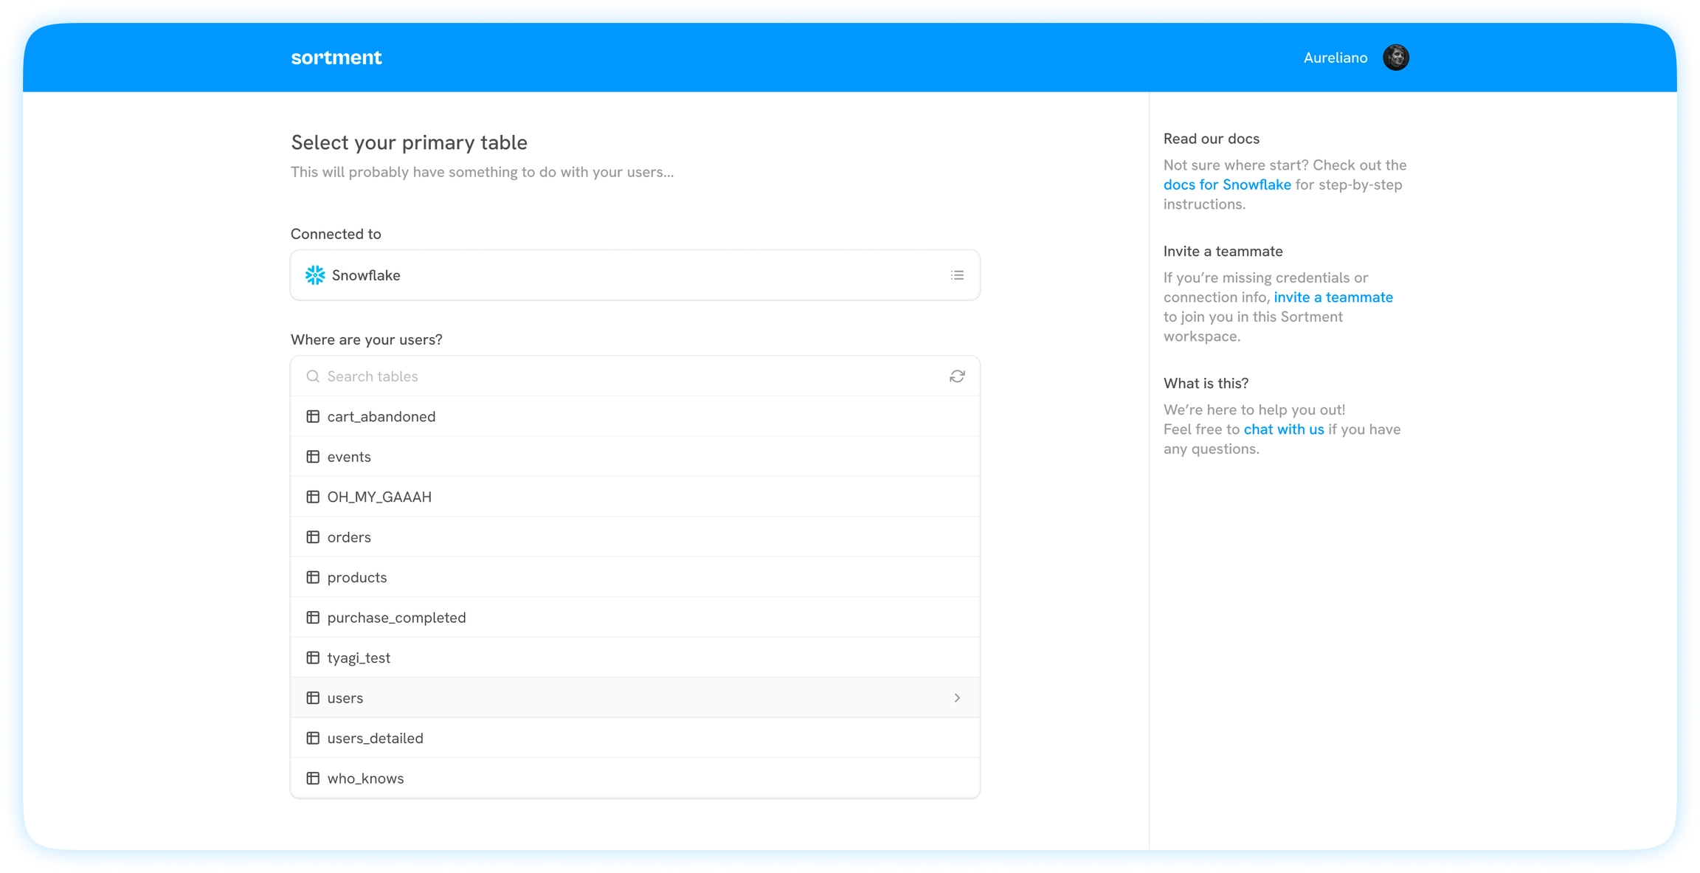The width and height of the screenshot is (1700, 873).
Task: Select the products table row
Action: [x=357, y=577]
